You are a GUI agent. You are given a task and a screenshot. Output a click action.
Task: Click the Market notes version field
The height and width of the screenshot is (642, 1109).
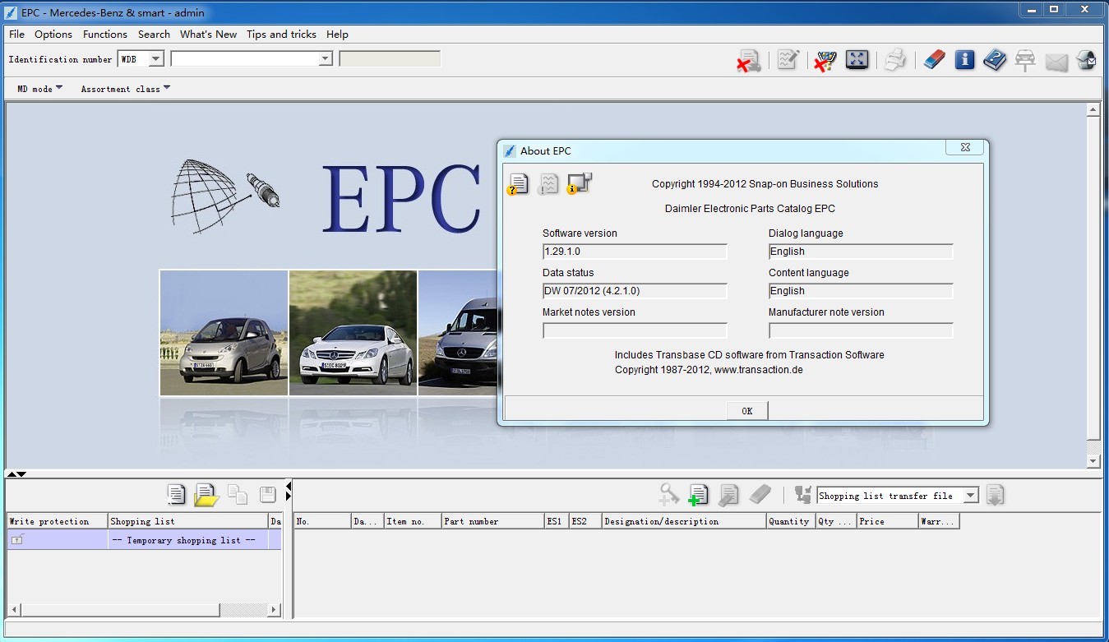[x=635, y=330]
